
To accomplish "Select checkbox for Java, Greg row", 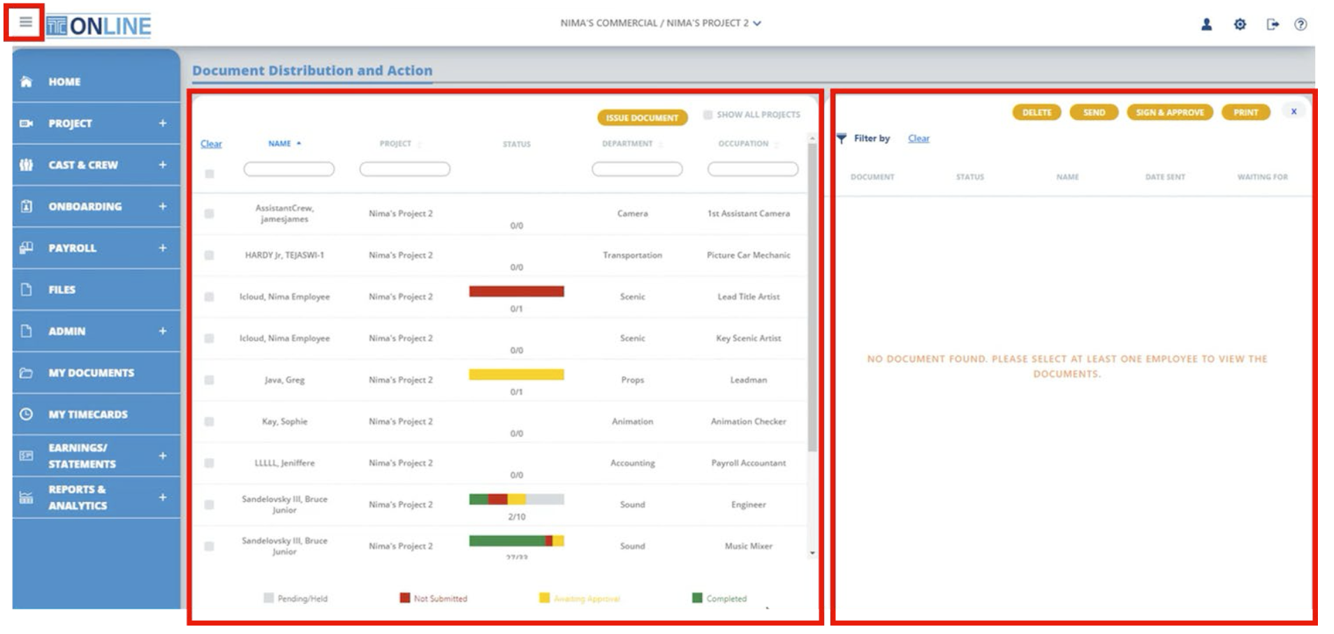I will 209,380.
